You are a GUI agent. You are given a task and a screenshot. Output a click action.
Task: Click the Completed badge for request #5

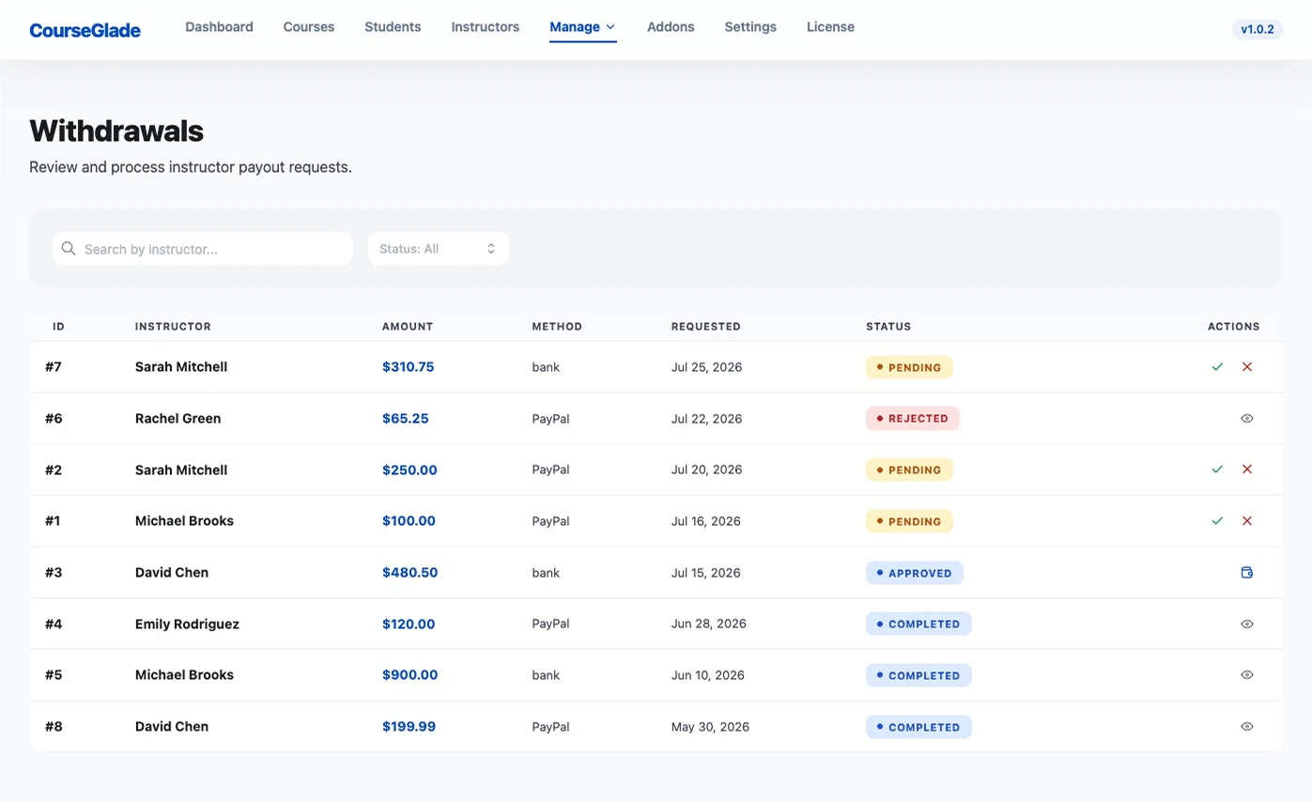918,675
